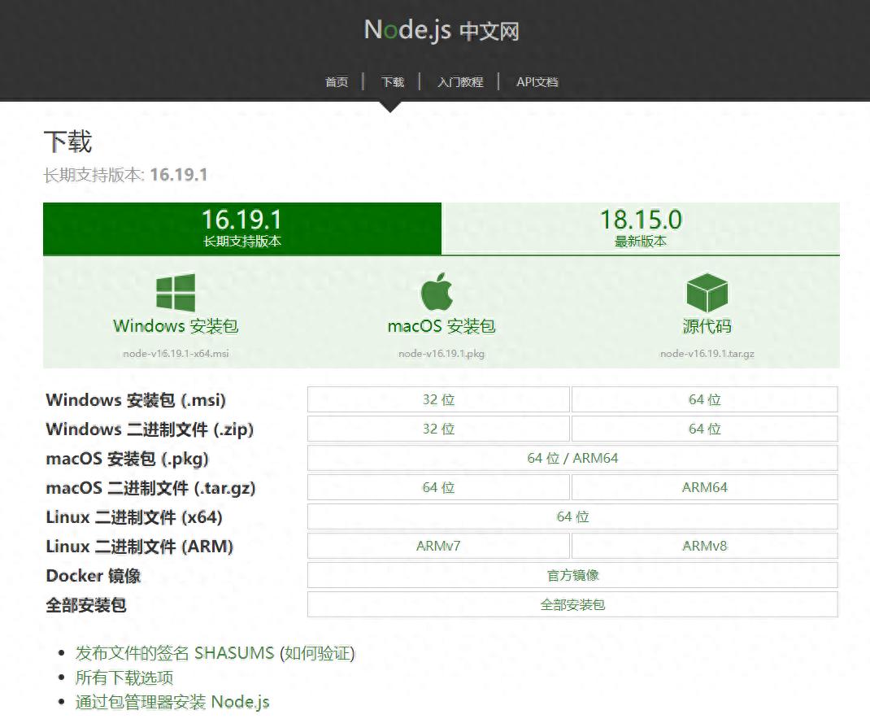This screenshot has height=719, width=870.
Task: Click the 全部安装包 row label
Action: tap(86, 604)
